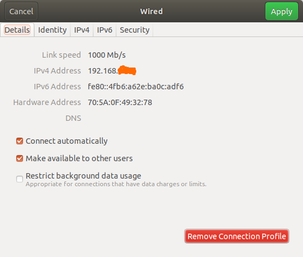Image resolution: width=303 pixels, height=257 pixels.
Task: Switch to the IPv6 tab
Action: click(x=105, y=30)
